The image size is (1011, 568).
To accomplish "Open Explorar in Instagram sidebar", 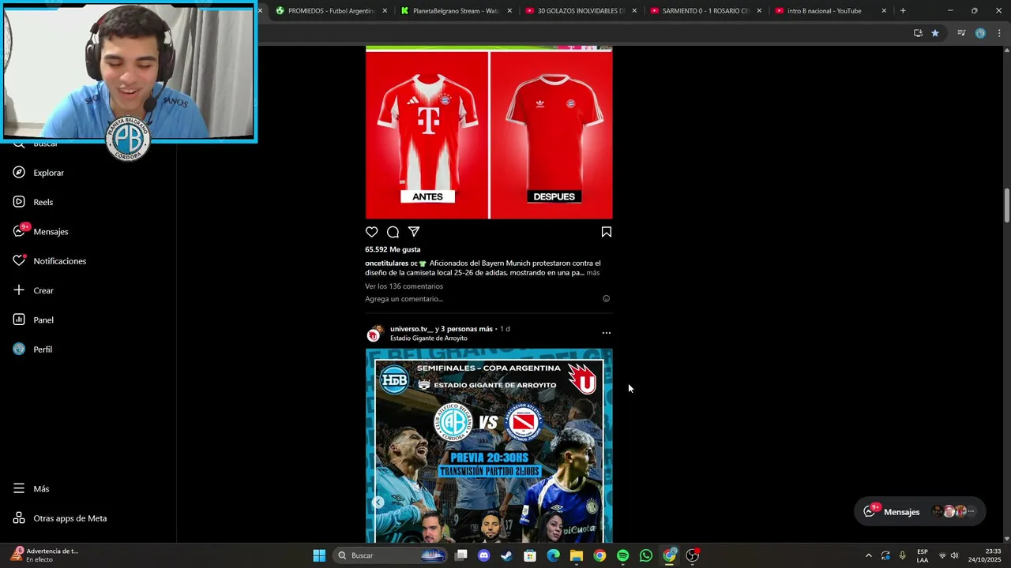I will click(38, 173).
